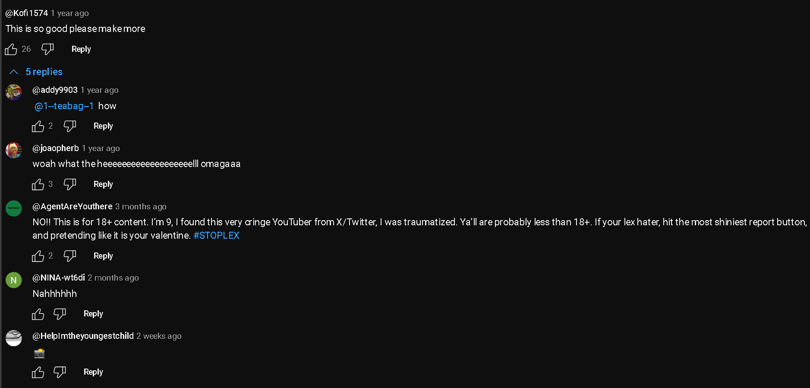Like @AgentAreYouthere's reply
The height and width of the screenshot is (388, 810).
(38, 256)
